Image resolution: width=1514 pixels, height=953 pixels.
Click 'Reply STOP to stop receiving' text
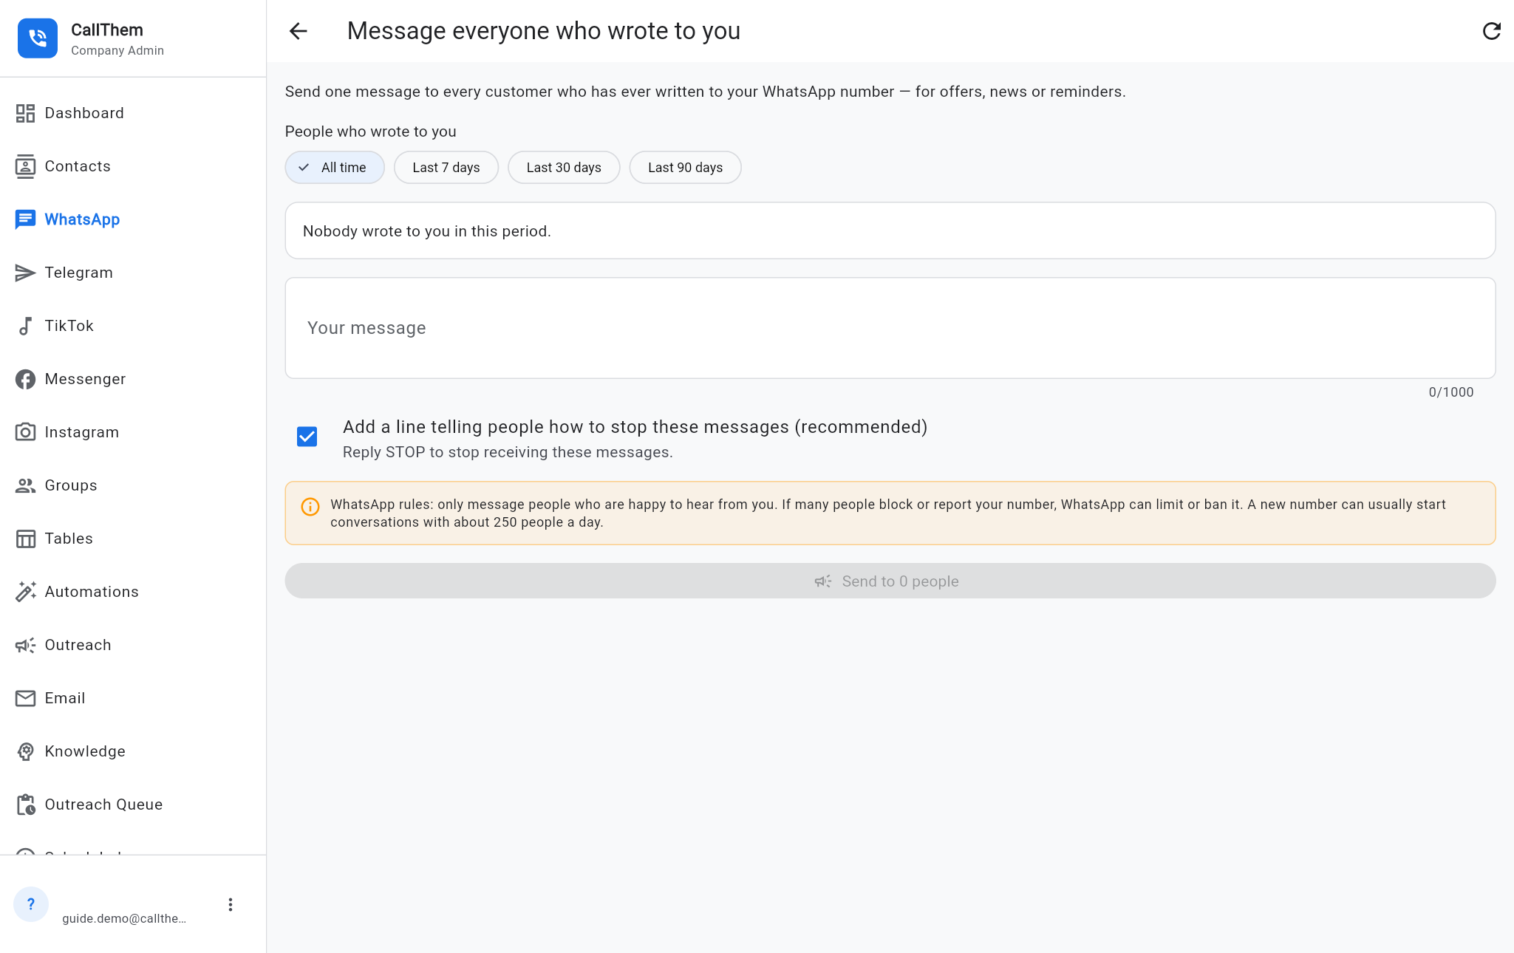508,452
